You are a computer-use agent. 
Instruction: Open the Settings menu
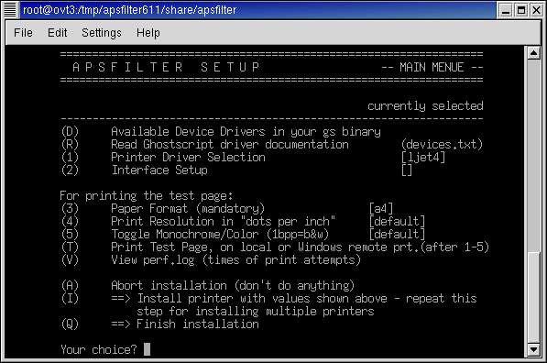tap(102, 33)
